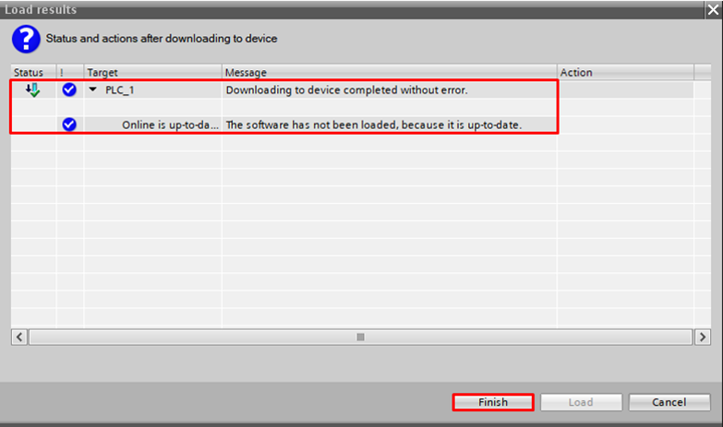Click the blue checkmark icon in PLC_1 row
This screenshot has height=427, width=723.
pyautogui.click(x=69, y=89)
